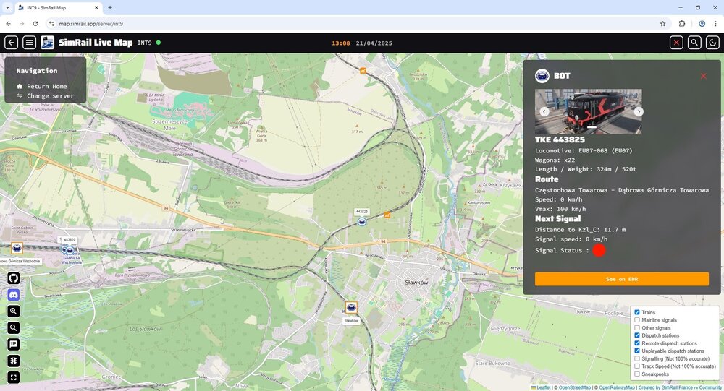Viewport: 724px width, 391px height.
Task: Open the chat messages icon
Action: click(14, 344)
